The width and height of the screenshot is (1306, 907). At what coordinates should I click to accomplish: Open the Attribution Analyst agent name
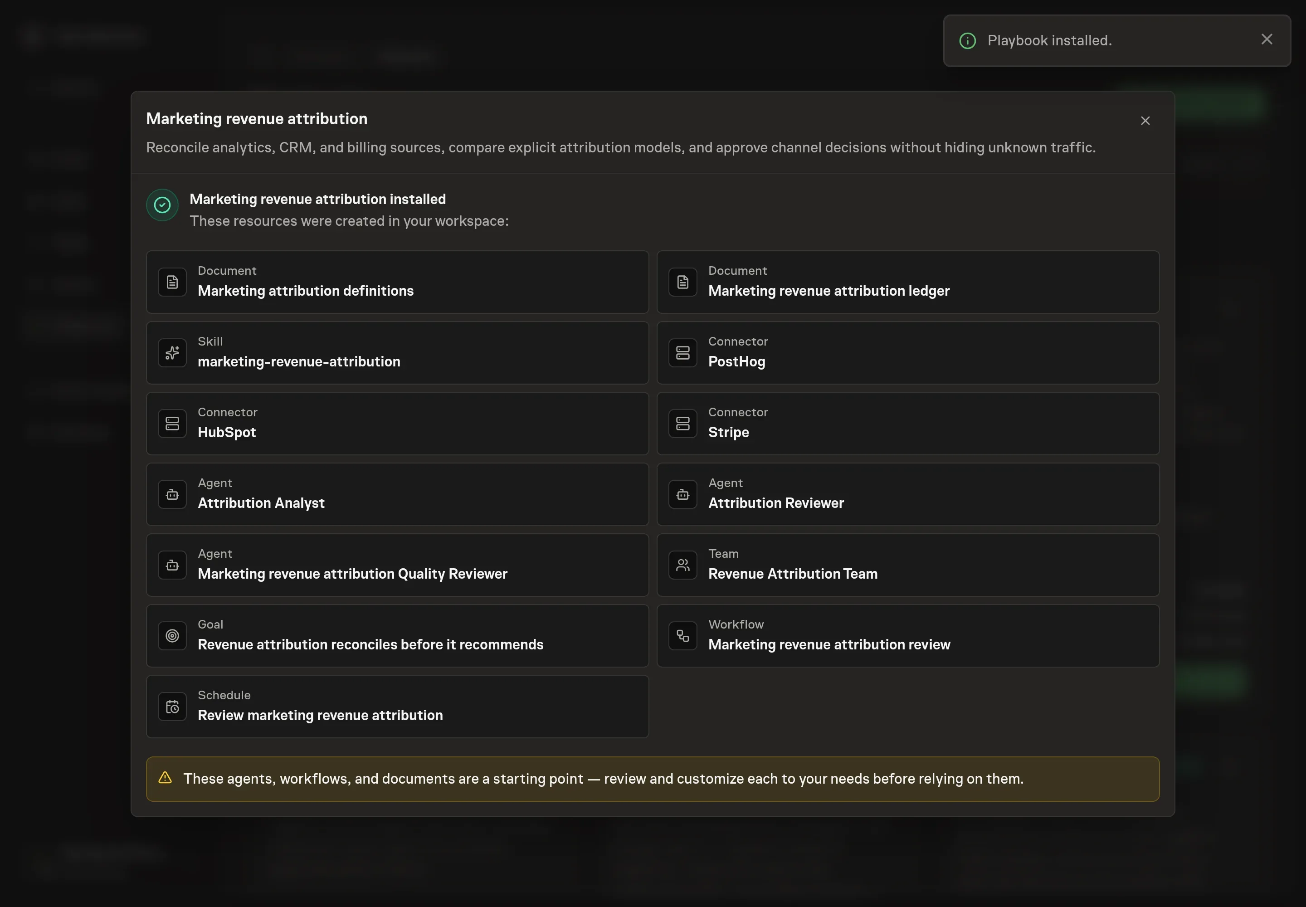[x=261, y=503]
